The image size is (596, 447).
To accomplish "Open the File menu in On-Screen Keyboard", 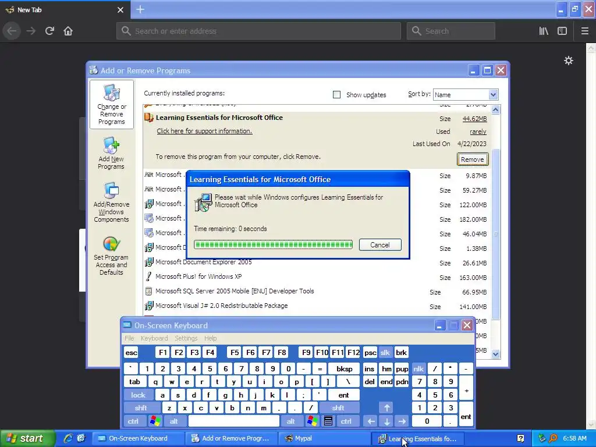I will (129, 338).
